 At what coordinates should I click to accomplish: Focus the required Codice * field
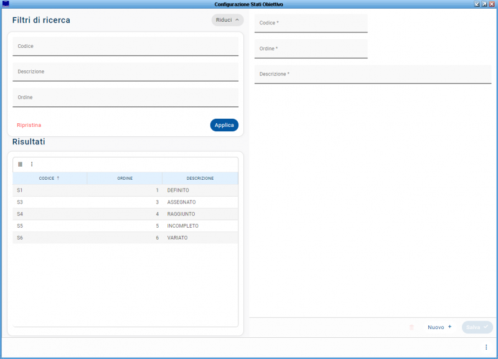(311, 24)
